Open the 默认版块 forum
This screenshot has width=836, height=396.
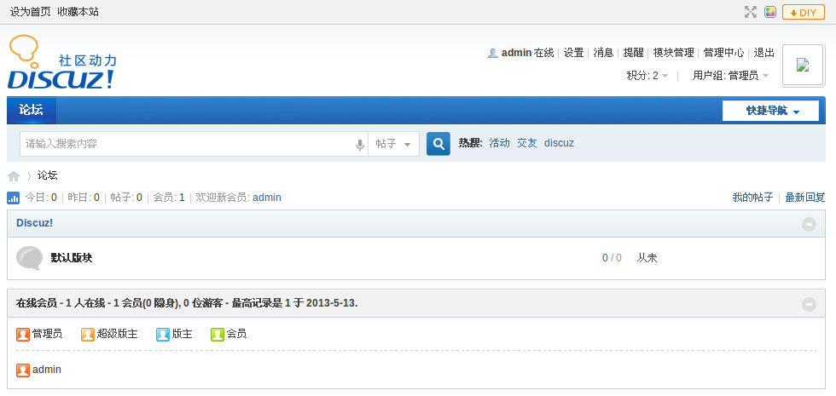pyautogui.click(x=72, y=258)
